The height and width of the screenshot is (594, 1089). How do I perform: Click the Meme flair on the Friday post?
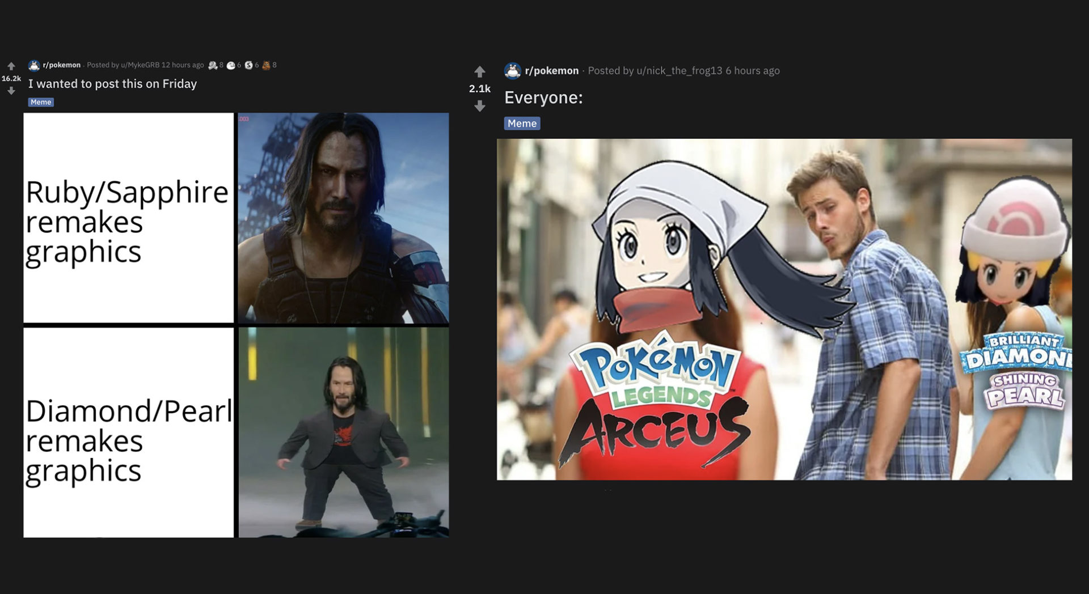point(41,102)
